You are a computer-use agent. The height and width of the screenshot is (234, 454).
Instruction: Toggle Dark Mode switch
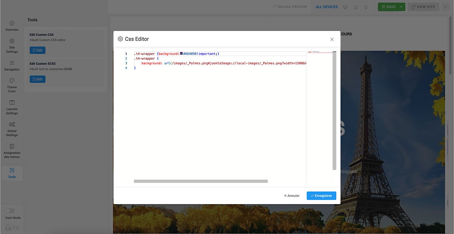(10, 211)
